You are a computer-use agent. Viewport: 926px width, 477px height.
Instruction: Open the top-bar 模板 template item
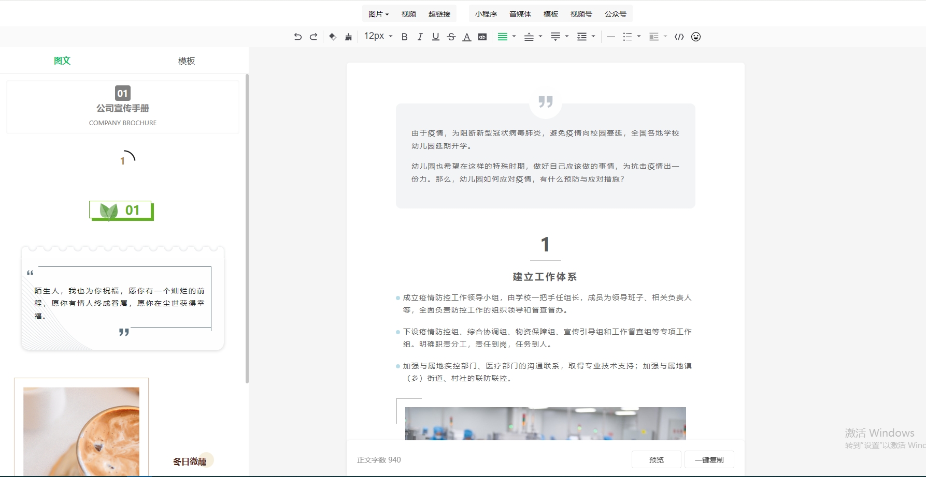point(551,14)
